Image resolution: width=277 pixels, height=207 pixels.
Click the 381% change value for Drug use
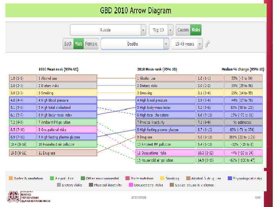244,137
